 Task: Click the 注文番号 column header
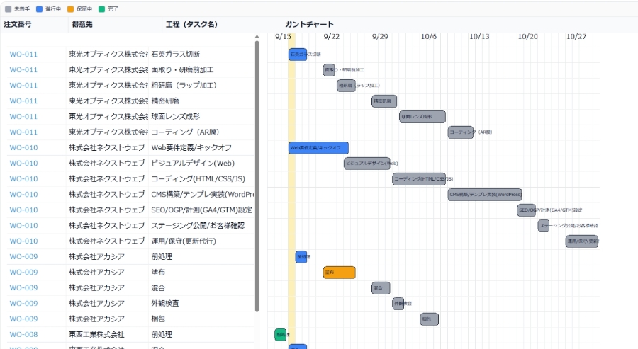pyautogui.click(x=18, y=24)
